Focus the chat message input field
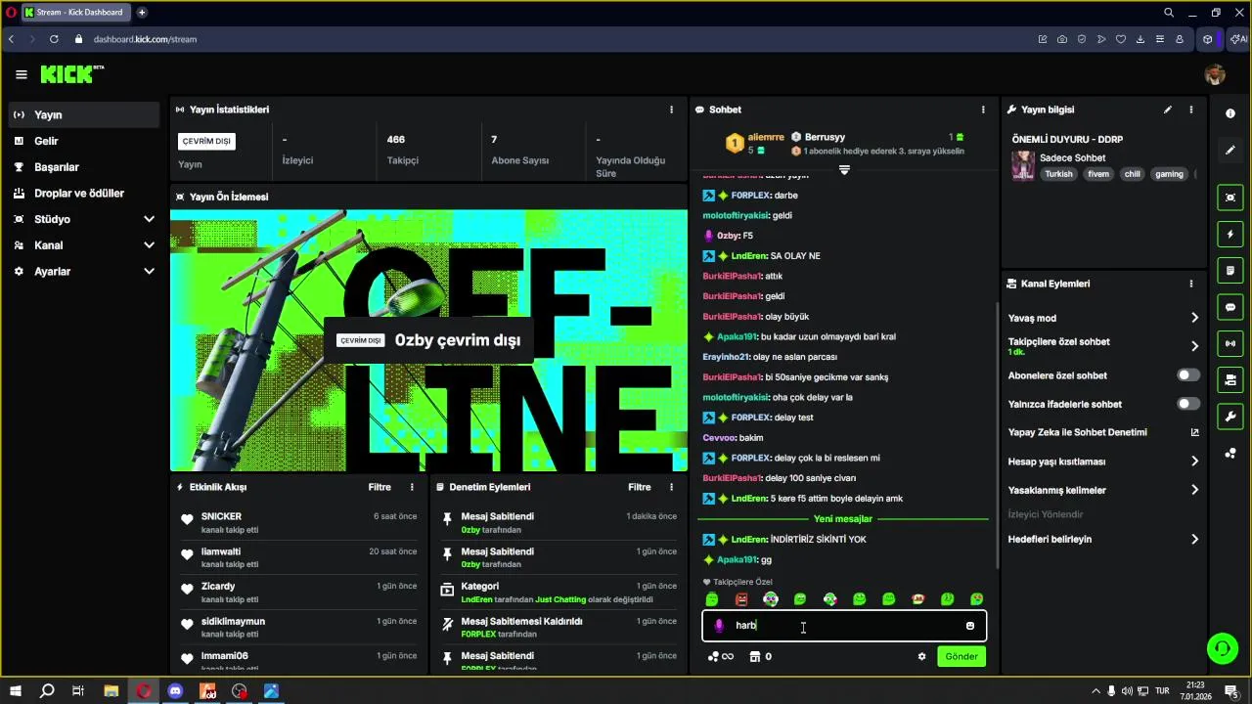Screen dimensions: 1252x704 coord(844,626)
